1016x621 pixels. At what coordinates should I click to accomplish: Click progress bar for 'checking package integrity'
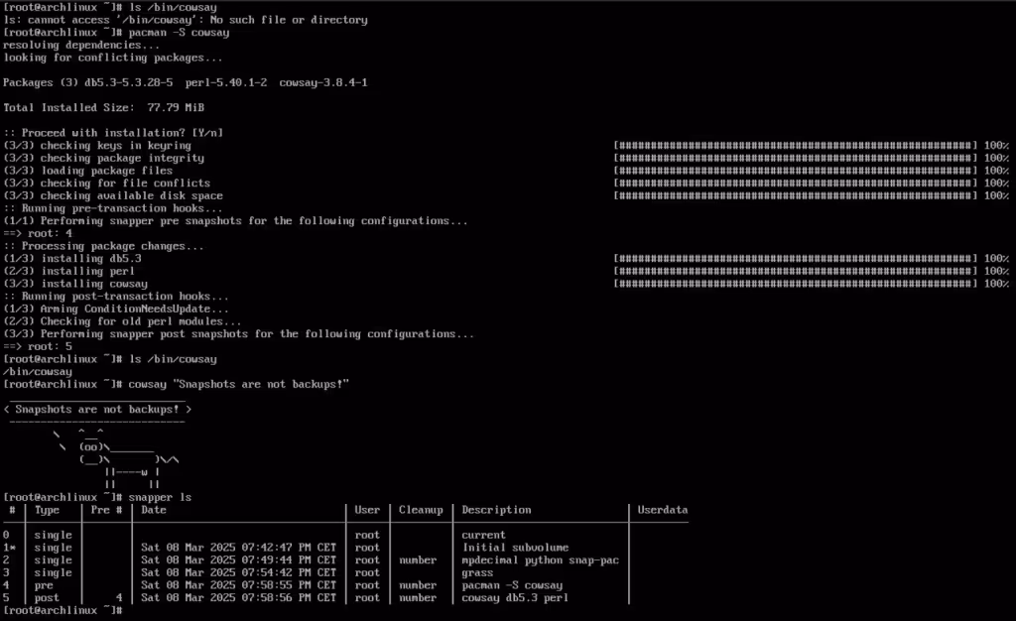tap(795, 158)
